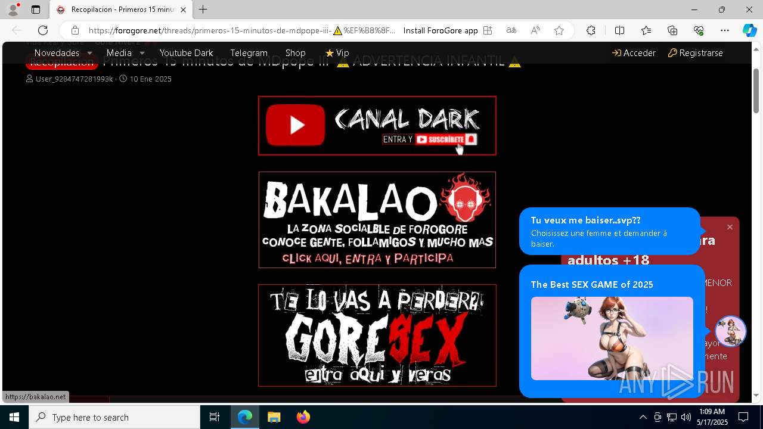Open the Extensions puzzle icon
Screen dimensions: 763x429
point(591,30)
